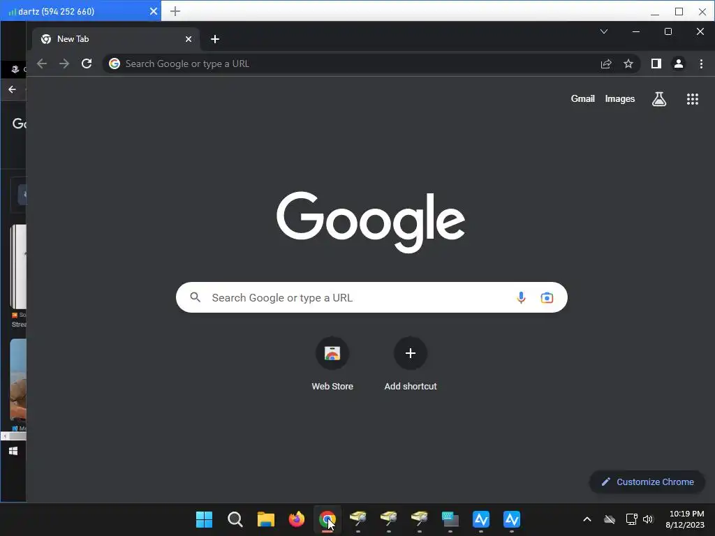Click Customize Chrome button
This screenshot has height=536, width=715.
pos(647,482)
